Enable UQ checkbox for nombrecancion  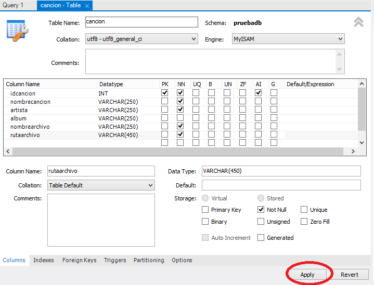pyautogui.click(x=196, y=101)
